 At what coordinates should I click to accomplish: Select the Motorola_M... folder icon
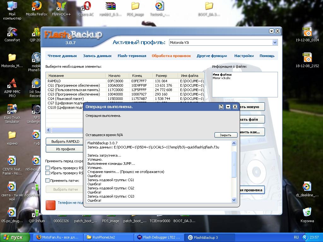[x=12, y=60]
